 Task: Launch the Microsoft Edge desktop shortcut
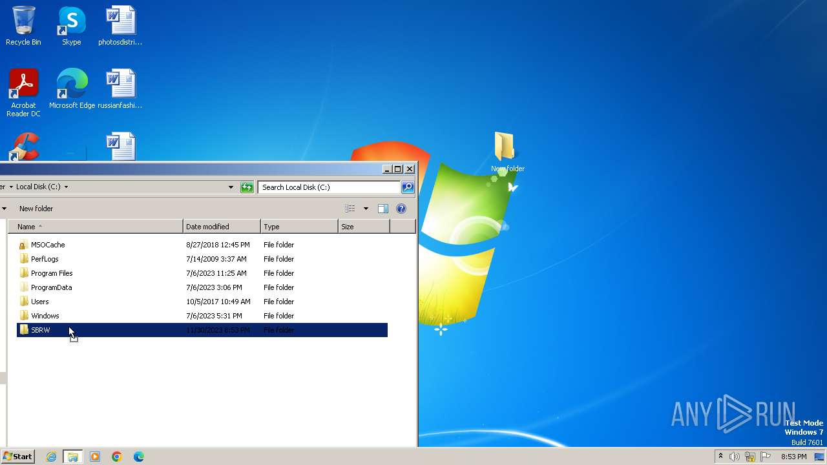[72, 89]
